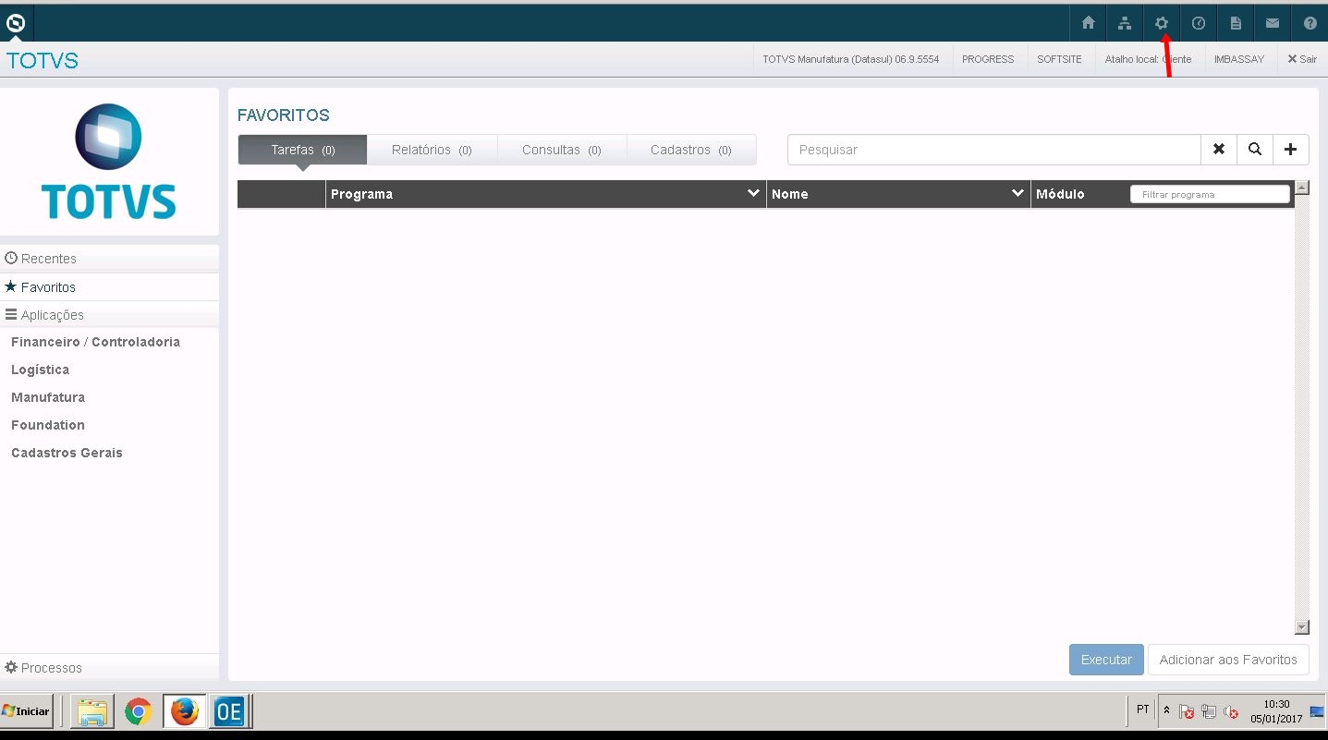Open settings gear icon in top bar

pyautogui.click(x=1162, y=23)
